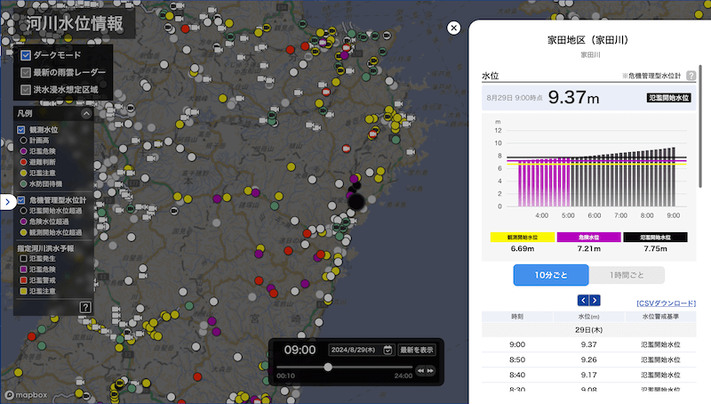Click next page arrow above data table
The height and width of the screenshot is (404, 711).
(595, 300)
